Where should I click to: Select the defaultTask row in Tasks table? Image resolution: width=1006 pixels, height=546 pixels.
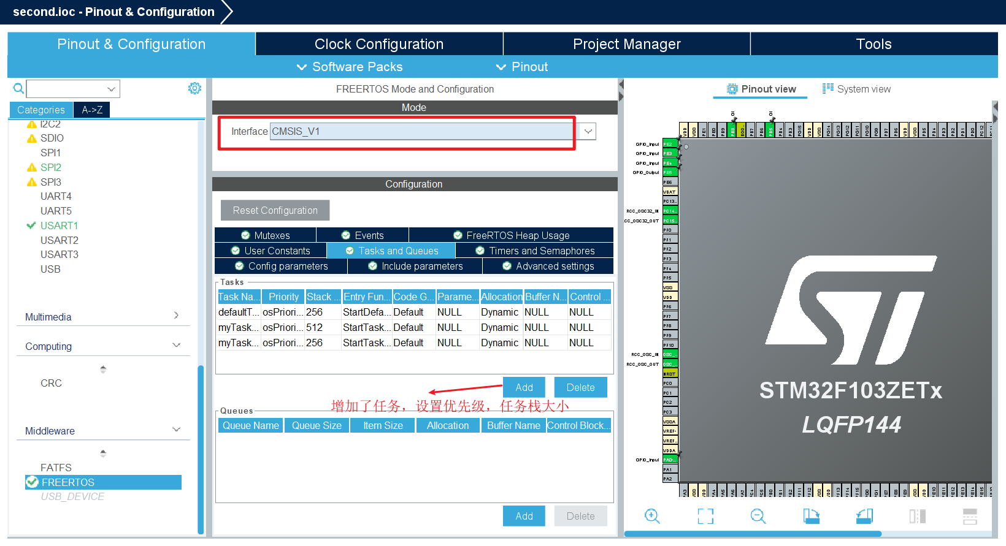click(x=414, y=312)
